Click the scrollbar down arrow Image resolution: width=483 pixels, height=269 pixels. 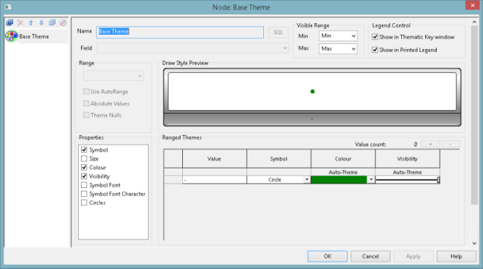coord(474,243)
